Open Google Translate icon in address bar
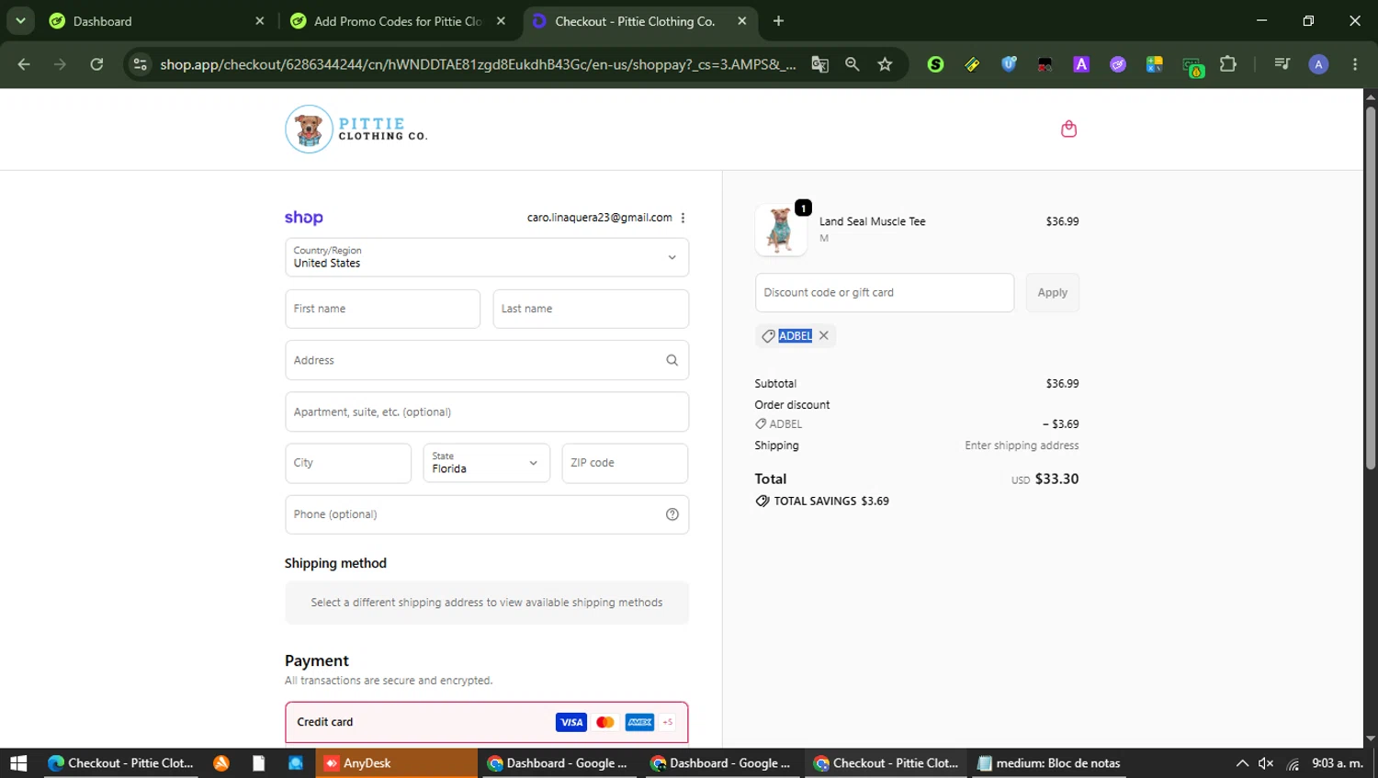This screenshot has width=1378, height=778. [820, 64]
